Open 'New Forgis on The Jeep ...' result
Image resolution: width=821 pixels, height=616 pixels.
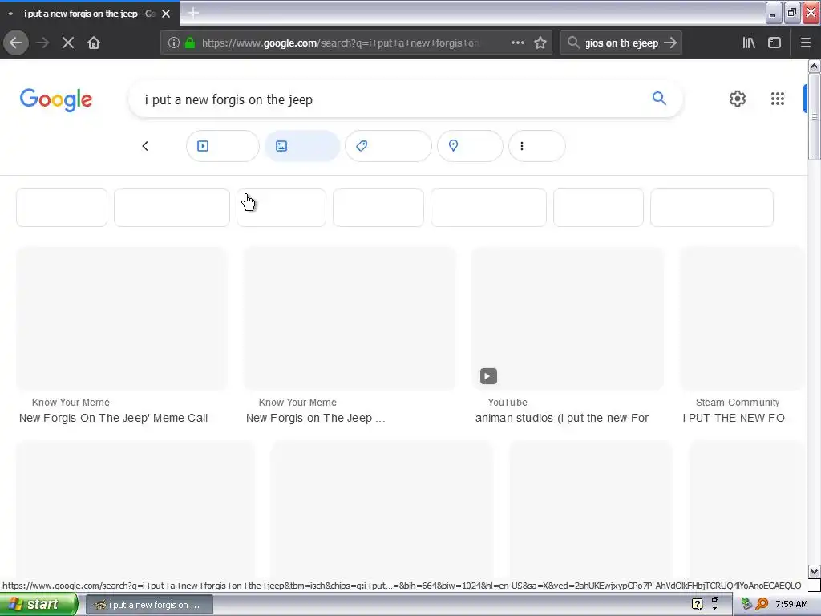tap(316, 418)
